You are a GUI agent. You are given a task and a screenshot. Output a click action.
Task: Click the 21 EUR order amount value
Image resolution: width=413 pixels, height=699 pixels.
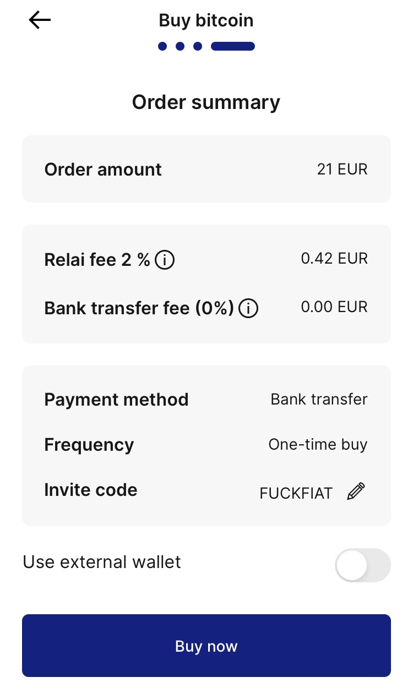pyautogui.click(x=342, y=169)
